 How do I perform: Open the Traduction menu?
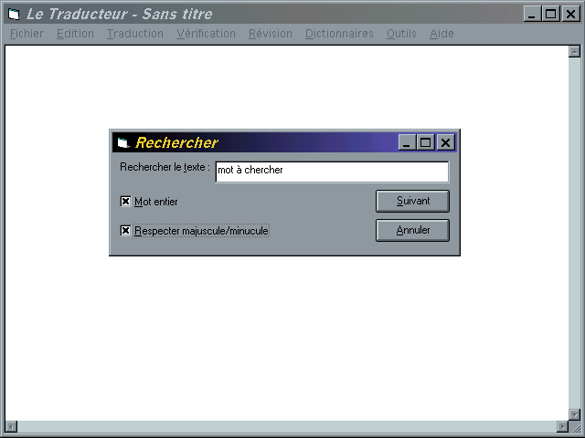pyautogui.click(x=135, y=34)
